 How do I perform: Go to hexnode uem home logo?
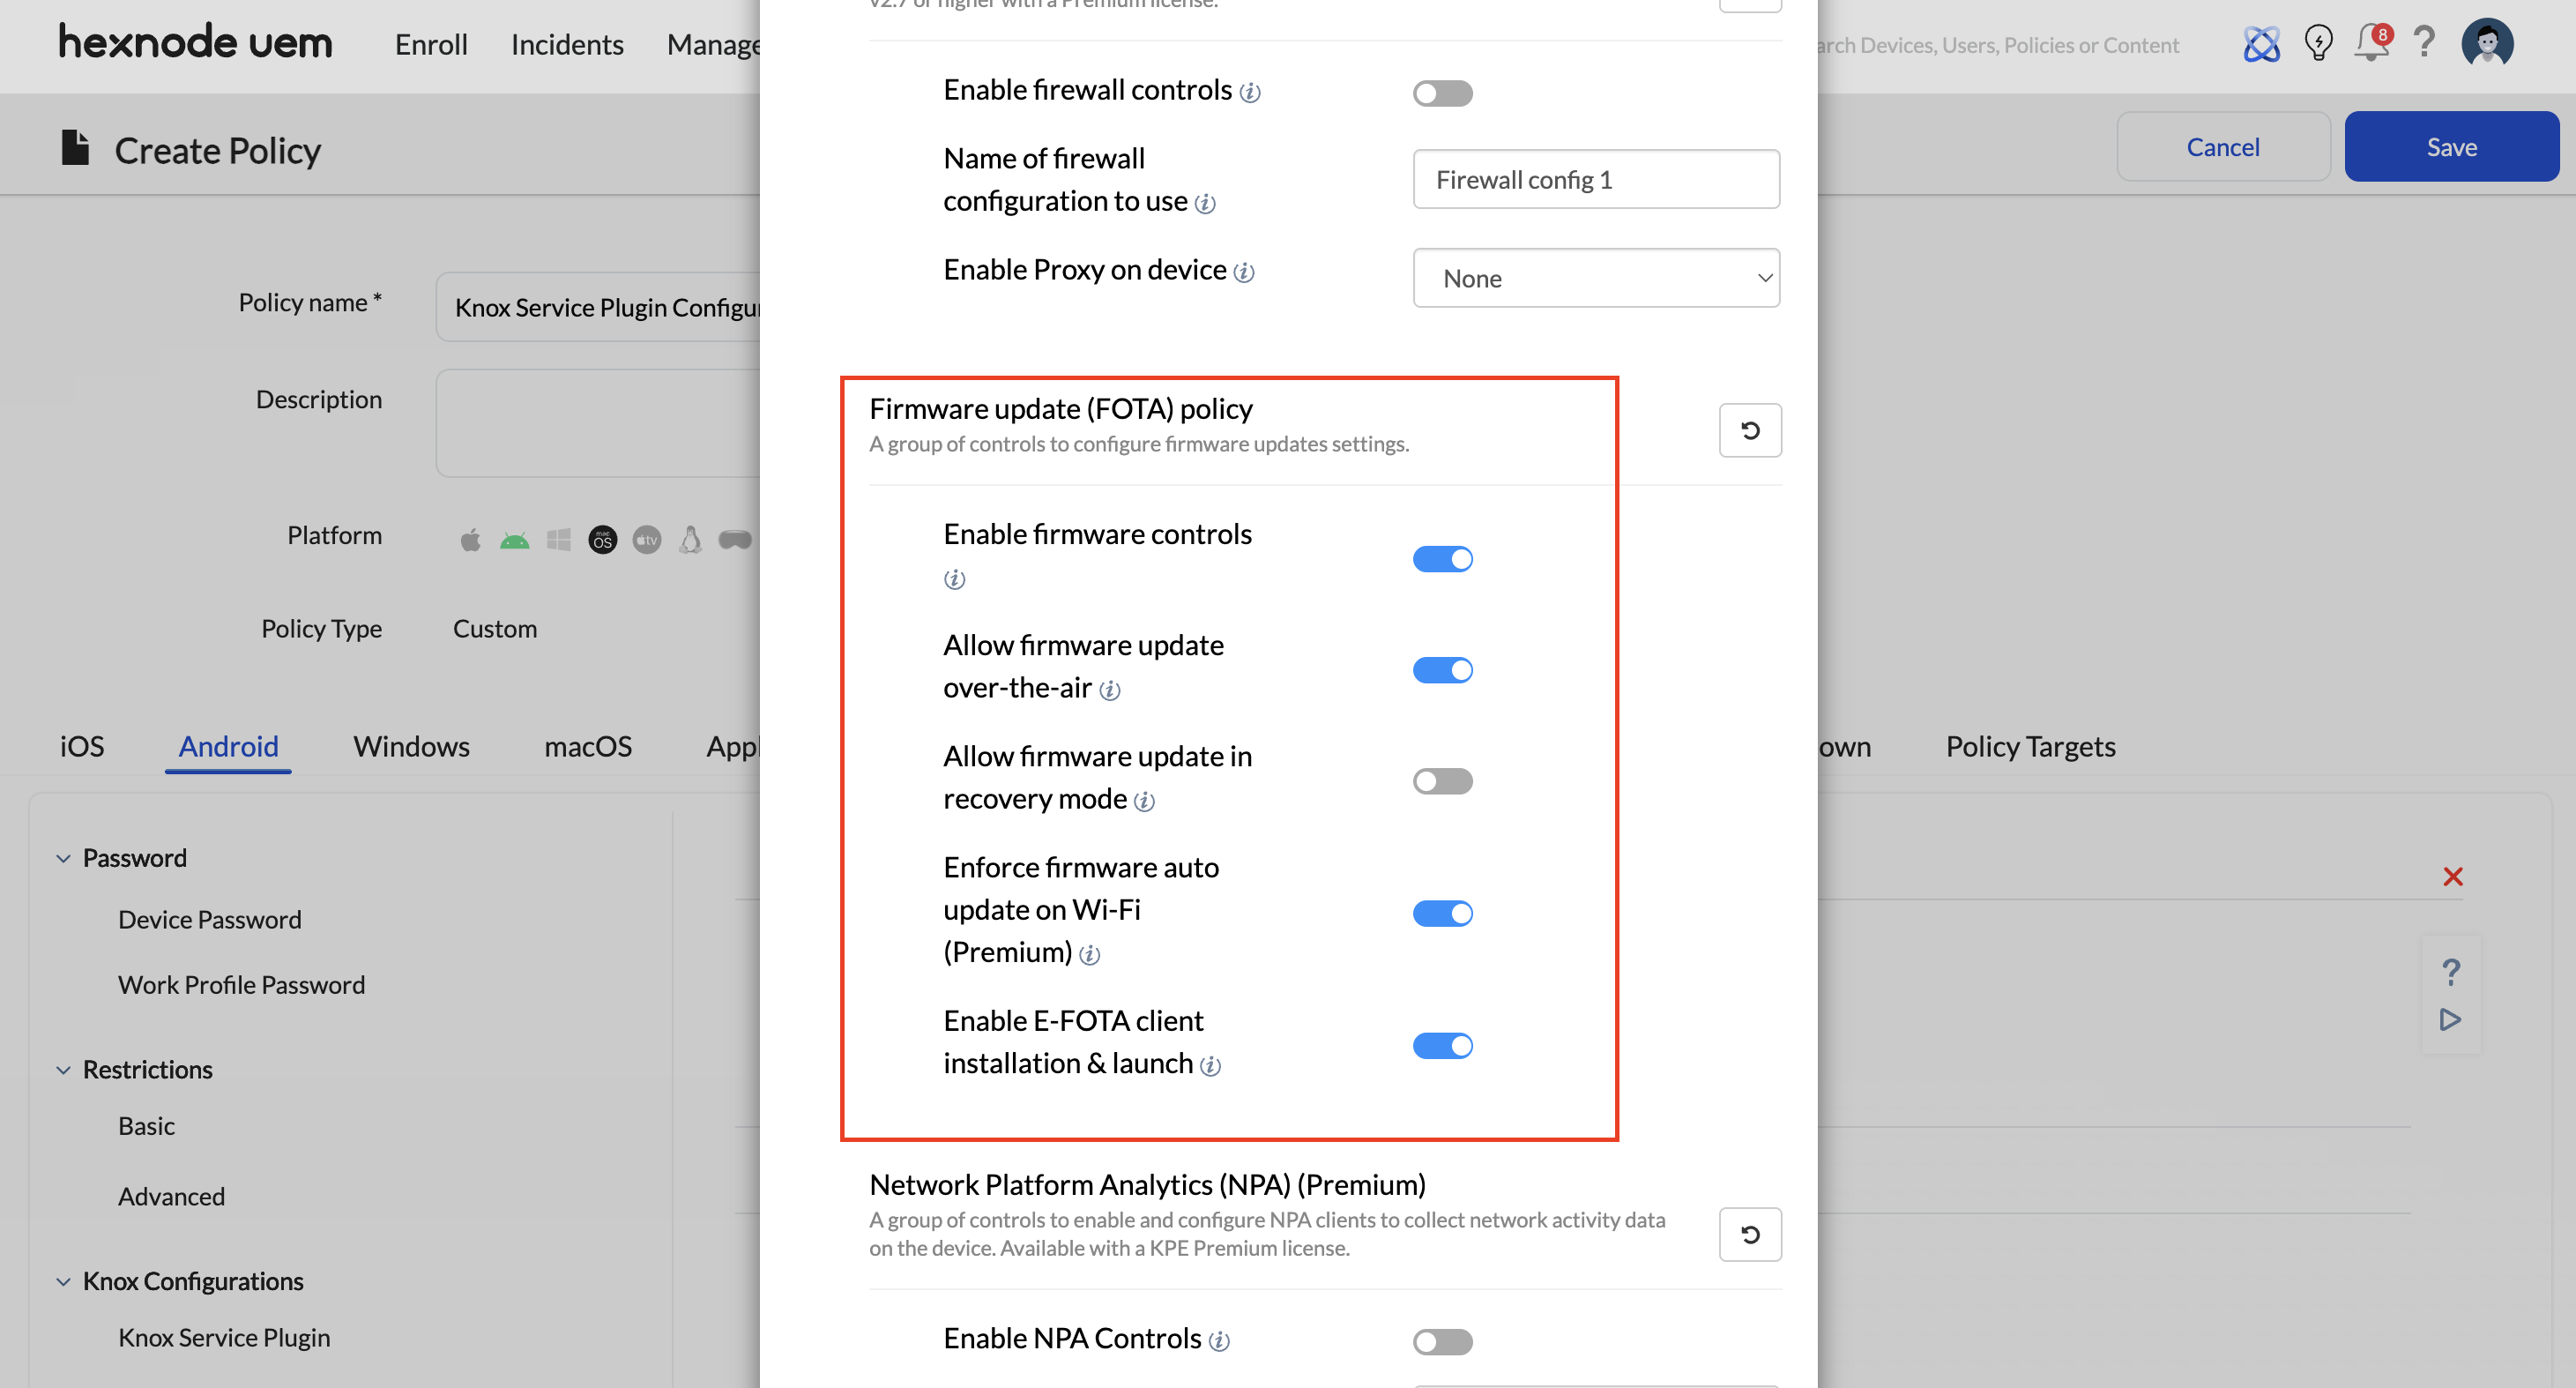[x=195, y=43]
